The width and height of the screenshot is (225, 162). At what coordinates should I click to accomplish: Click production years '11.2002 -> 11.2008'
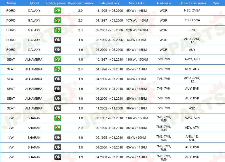109,108
